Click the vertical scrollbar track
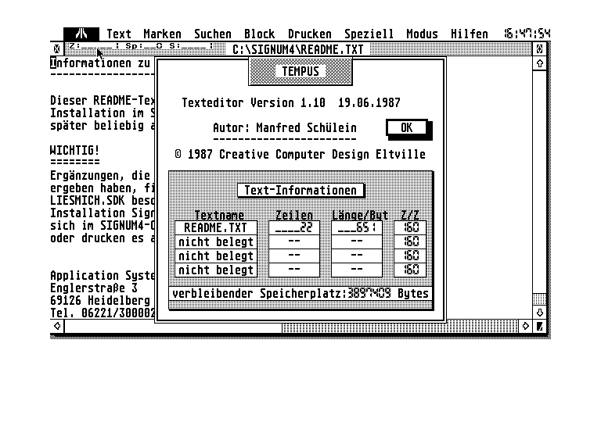 [539, 299]
